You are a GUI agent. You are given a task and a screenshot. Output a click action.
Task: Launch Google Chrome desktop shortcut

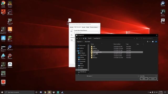(3, 4)
